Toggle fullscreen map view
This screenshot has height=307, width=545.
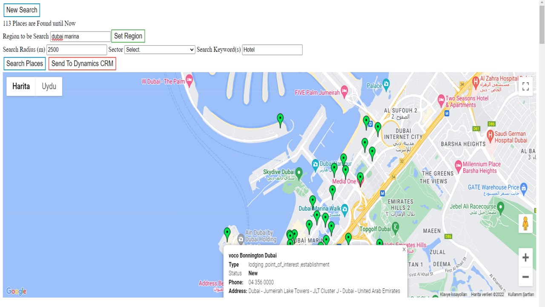tap(525, 87)
